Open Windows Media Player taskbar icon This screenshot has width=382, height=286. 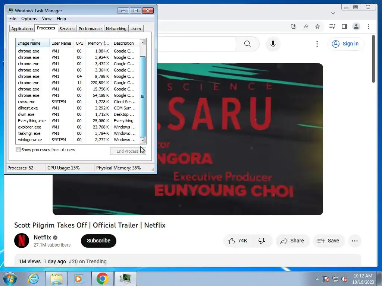click(78, 279)
